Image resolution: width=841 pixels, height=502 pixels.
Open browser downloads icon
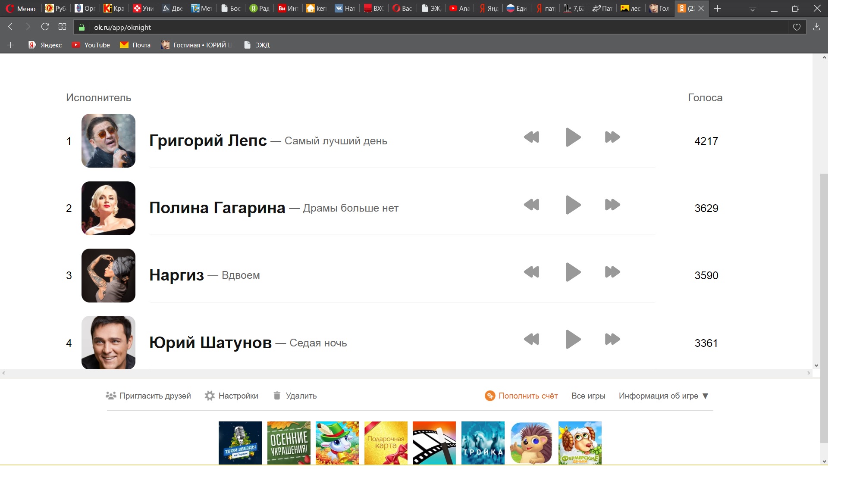(x=816, y=27)
